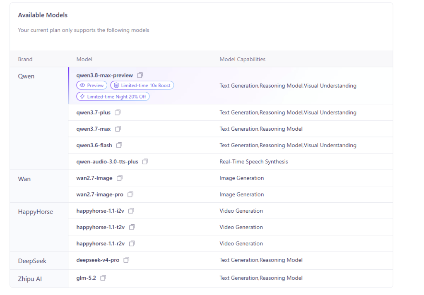The width and height of the screenshot is (424, 295).
Task: Click Real-Time Speech Synthesis capability text
Action: click(254, 161)
